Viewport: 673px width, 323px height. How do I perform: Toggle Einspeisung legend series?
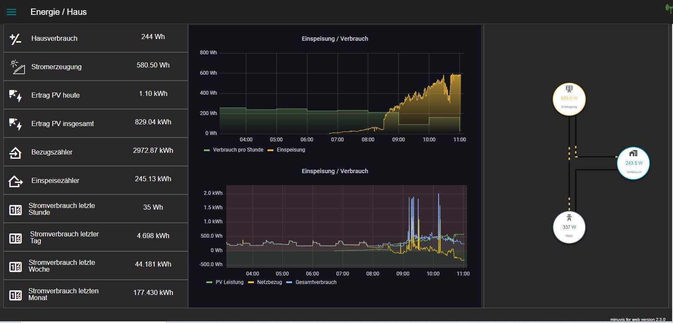click(x=291, y=150)
